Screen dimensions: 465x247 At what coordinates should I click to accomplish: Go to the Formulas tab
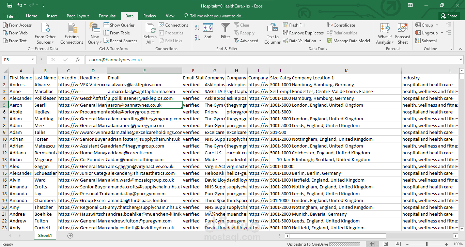coord(107,16)
